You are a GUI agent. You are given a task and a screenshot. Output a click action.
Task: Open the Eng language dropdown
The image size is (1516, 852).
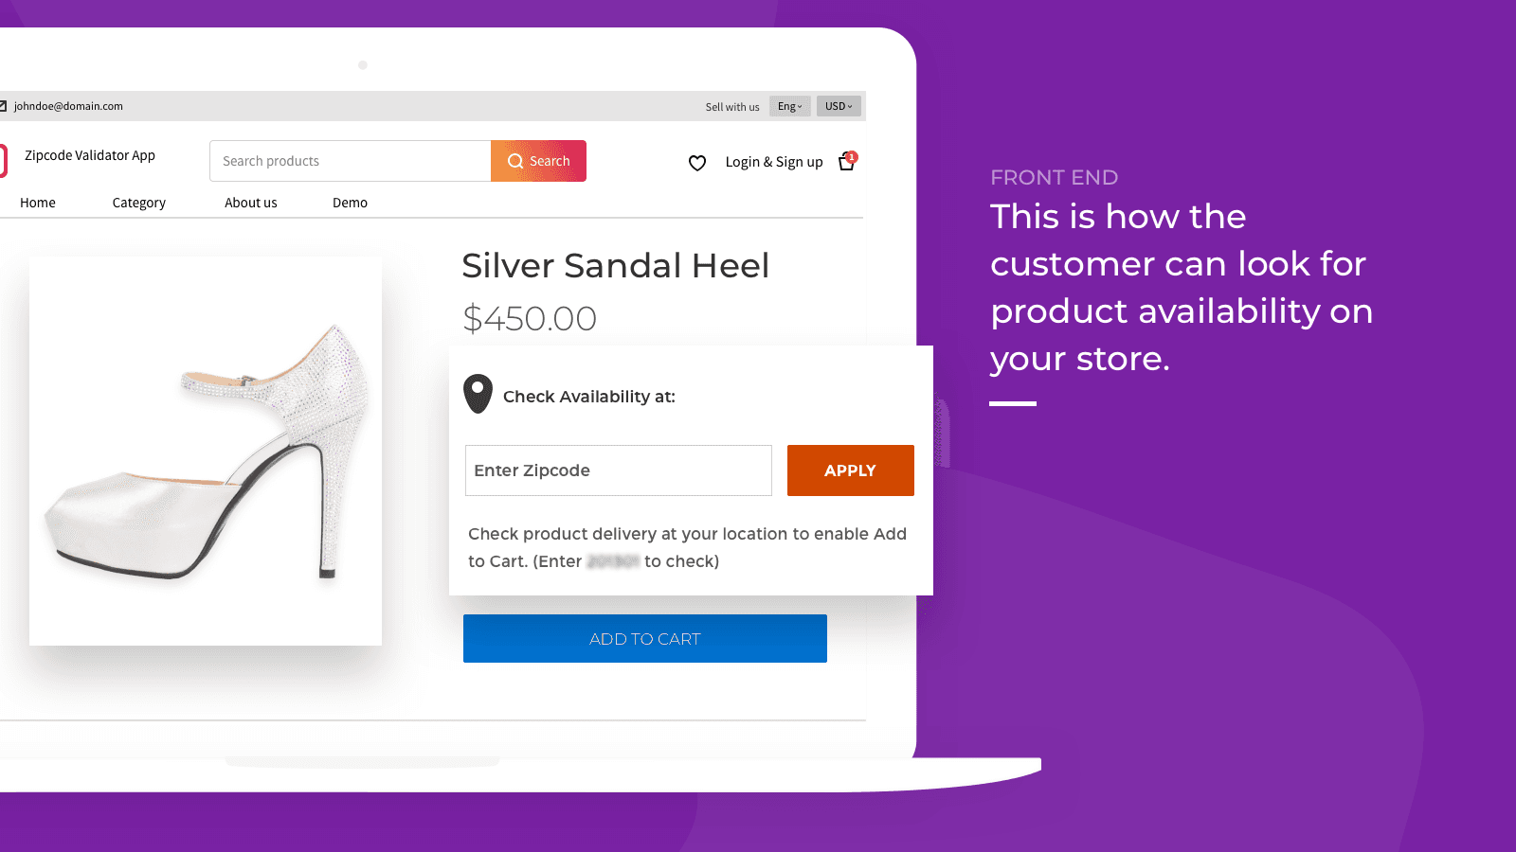(x=789, y=106)
